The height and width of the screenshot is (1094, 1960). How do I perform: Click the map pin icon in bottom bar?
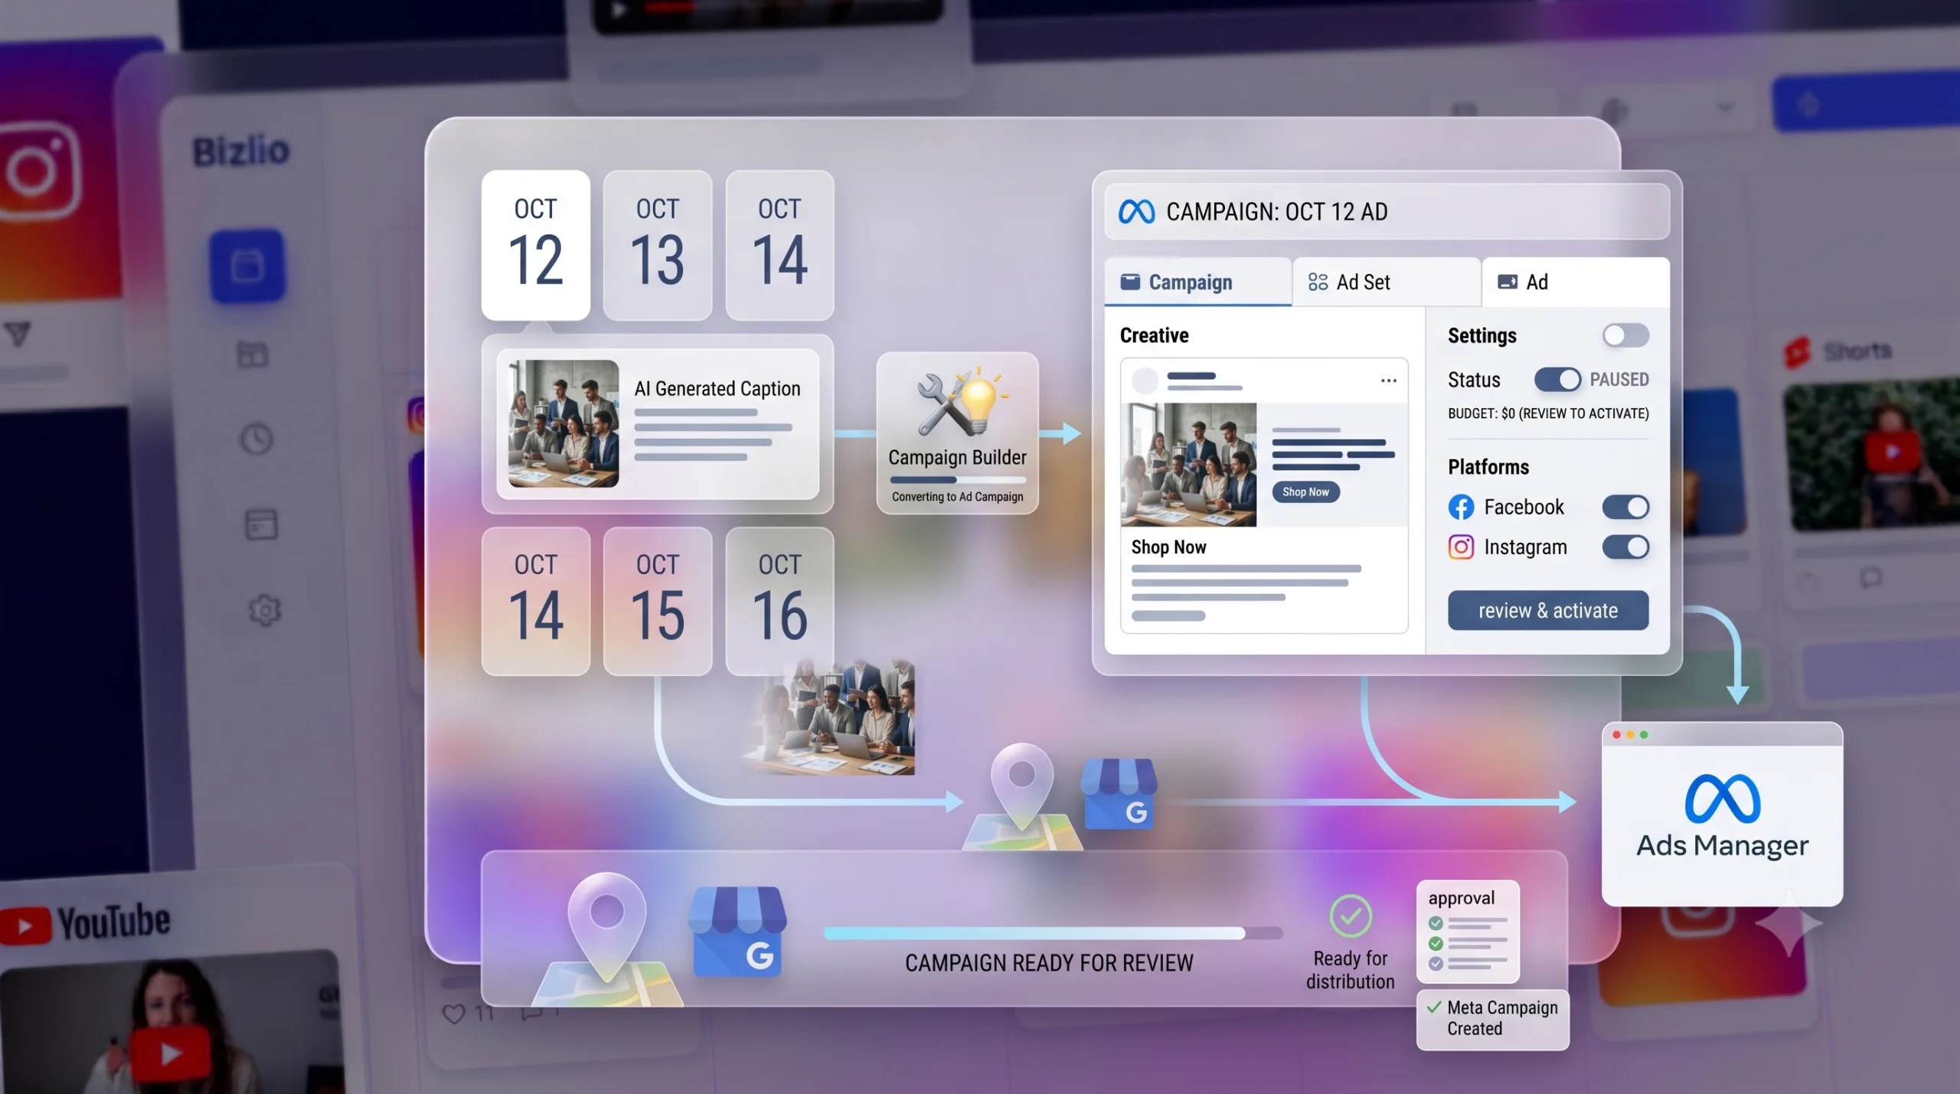606,938
